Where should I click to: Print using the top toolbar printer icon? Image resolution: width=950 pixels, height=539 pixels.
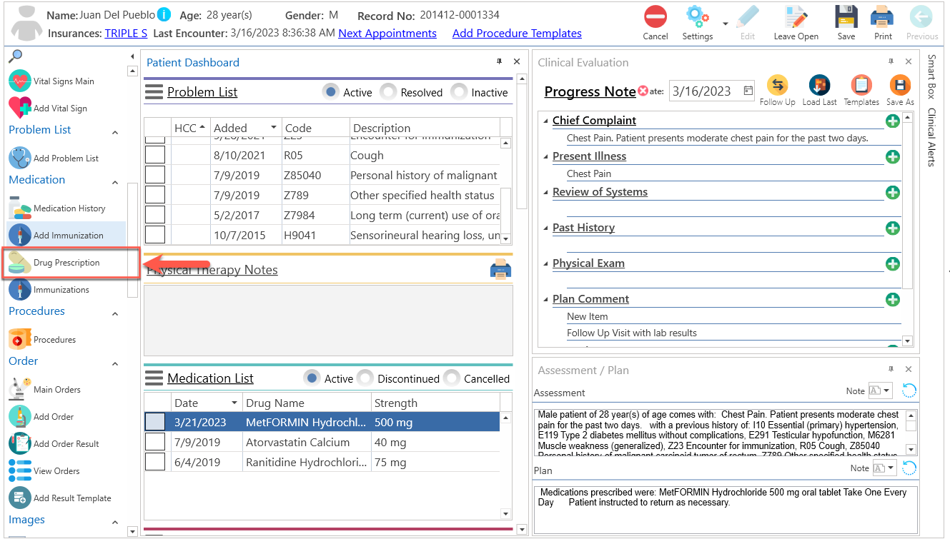click(x=882, y=16)
